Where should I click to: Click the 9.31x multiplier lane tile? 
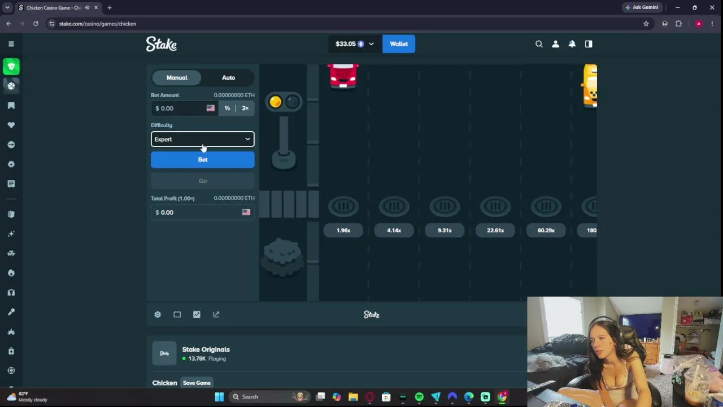pyautogui.click(x=445, y=230)
